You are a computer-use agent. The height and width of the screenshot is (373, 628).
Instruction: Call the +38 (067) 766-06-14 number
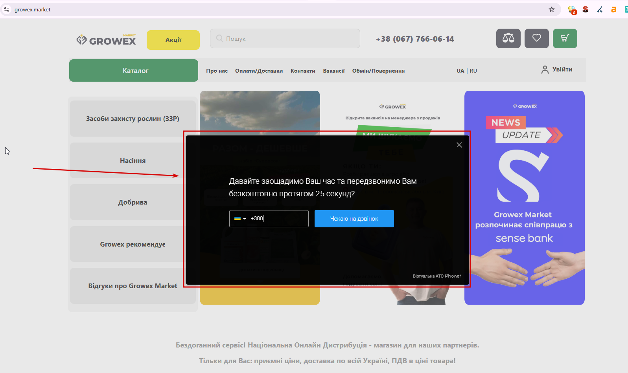coord(415,39)
